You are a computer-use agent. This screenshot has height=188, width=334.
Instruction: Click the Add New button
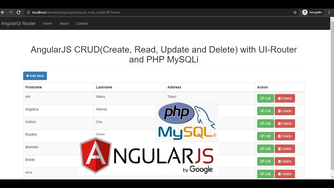click(x=35, y=76)
